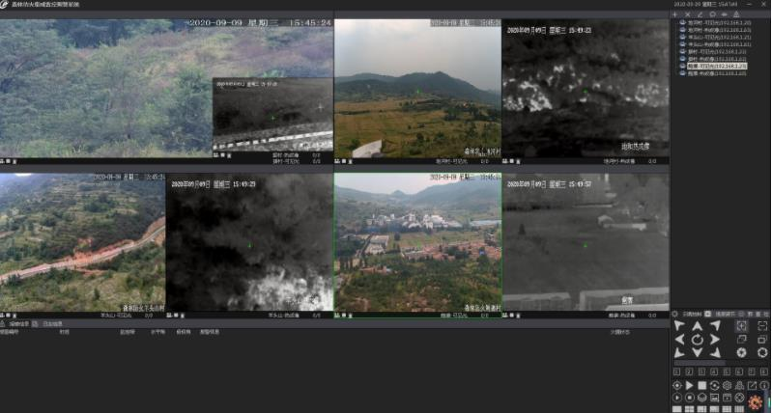Select the highlighted camera in device list

coord(717,66)
